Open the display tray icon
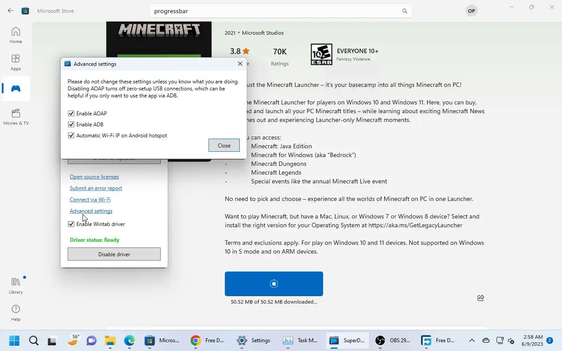Image resolution: width=562 pixels, height=351 pixels. [500, 340]
